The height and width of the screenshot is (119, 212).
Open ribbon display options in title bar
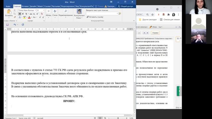coord(111,2)
